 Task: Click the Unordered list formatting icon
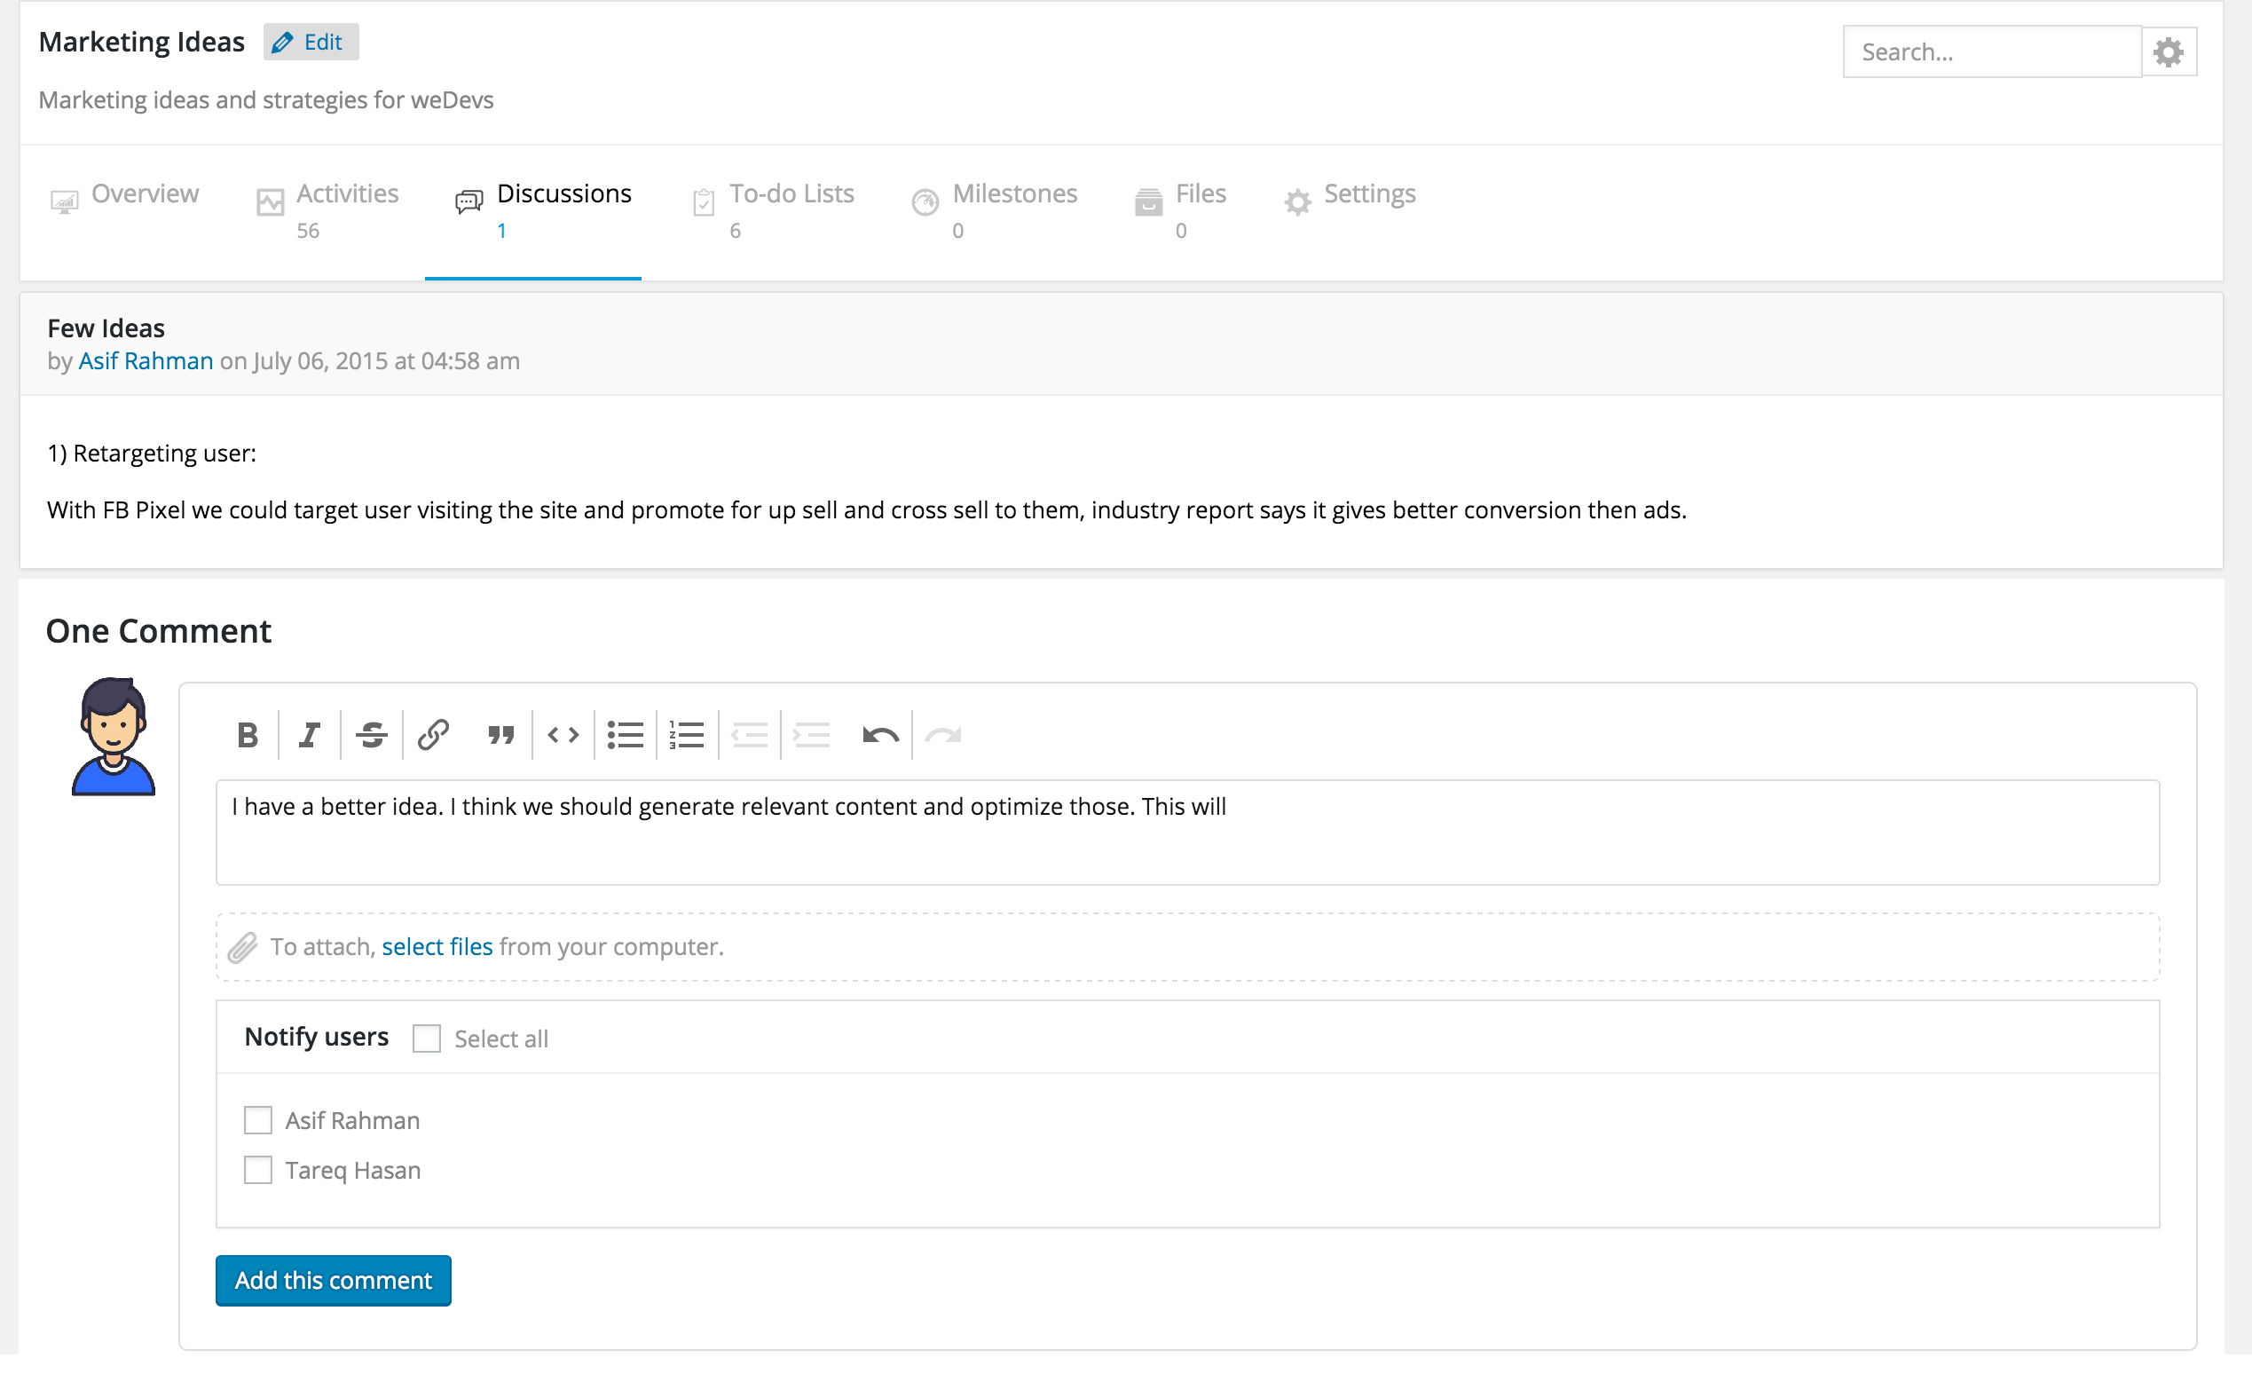[624, 735]
